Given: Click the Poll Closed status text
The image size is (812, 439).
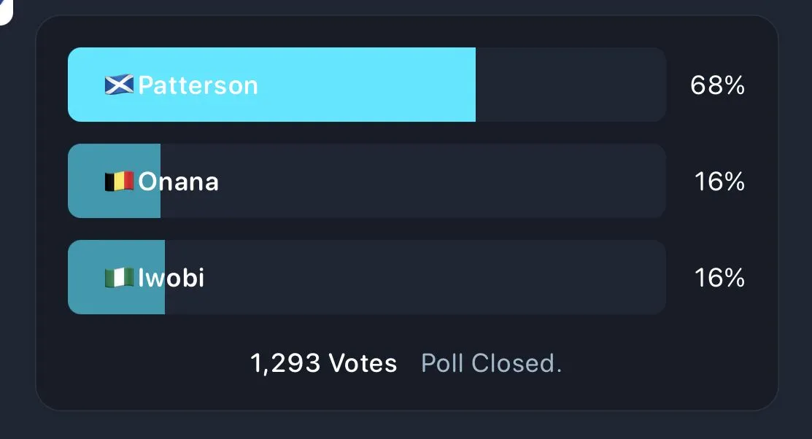Looking at the screenshot, I should (x=491, y=363).
